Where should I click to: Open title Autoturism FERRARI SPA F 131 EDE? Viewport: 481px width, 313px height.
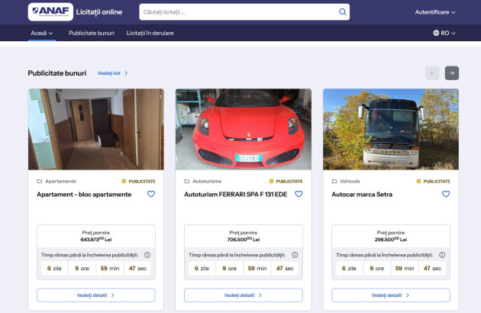[236, 194]
